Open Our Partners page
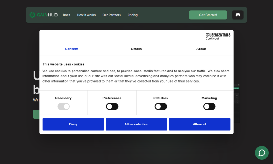Viewport: 273px width, 164px height. point(112,15)
